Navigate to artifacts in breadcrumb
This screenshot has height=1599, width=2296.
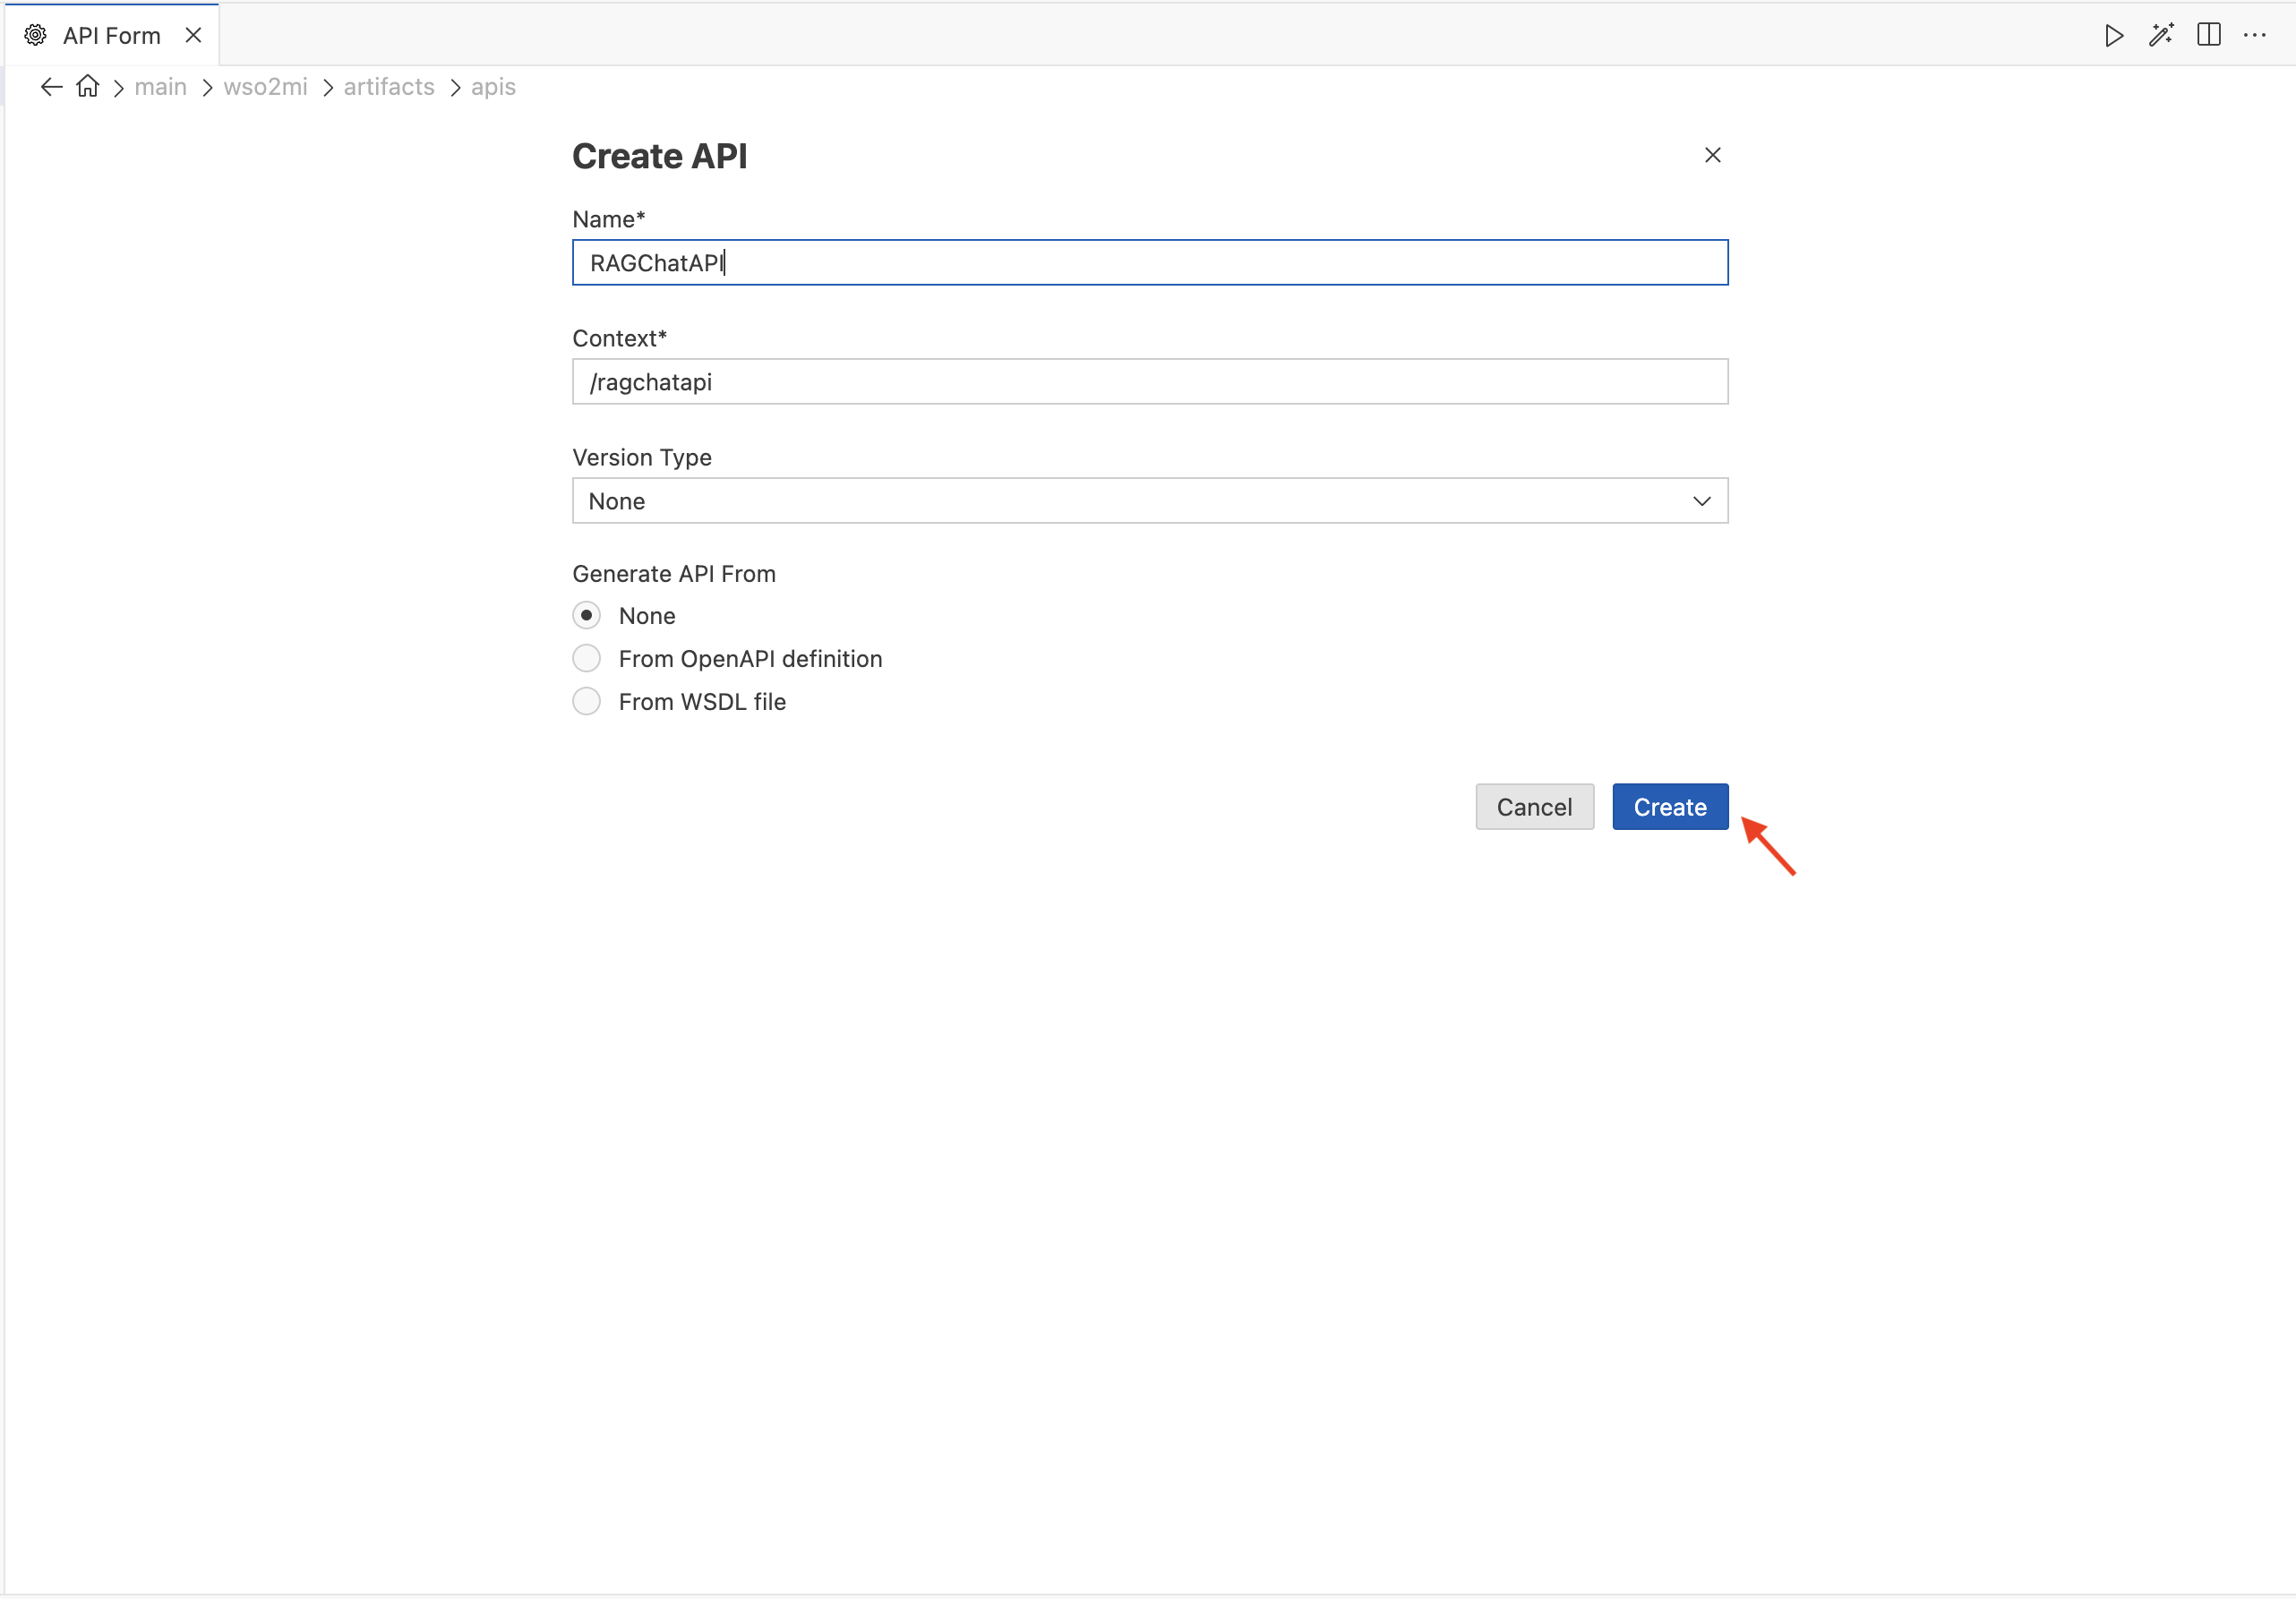click(x=389, y=87)
